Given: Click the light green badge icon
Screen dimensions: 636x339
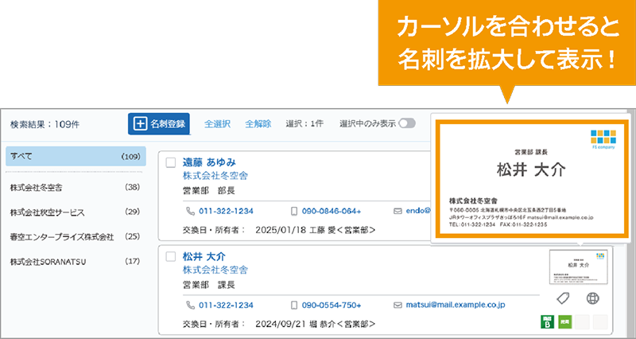Looking at the screenshot, I should point(564,322).
